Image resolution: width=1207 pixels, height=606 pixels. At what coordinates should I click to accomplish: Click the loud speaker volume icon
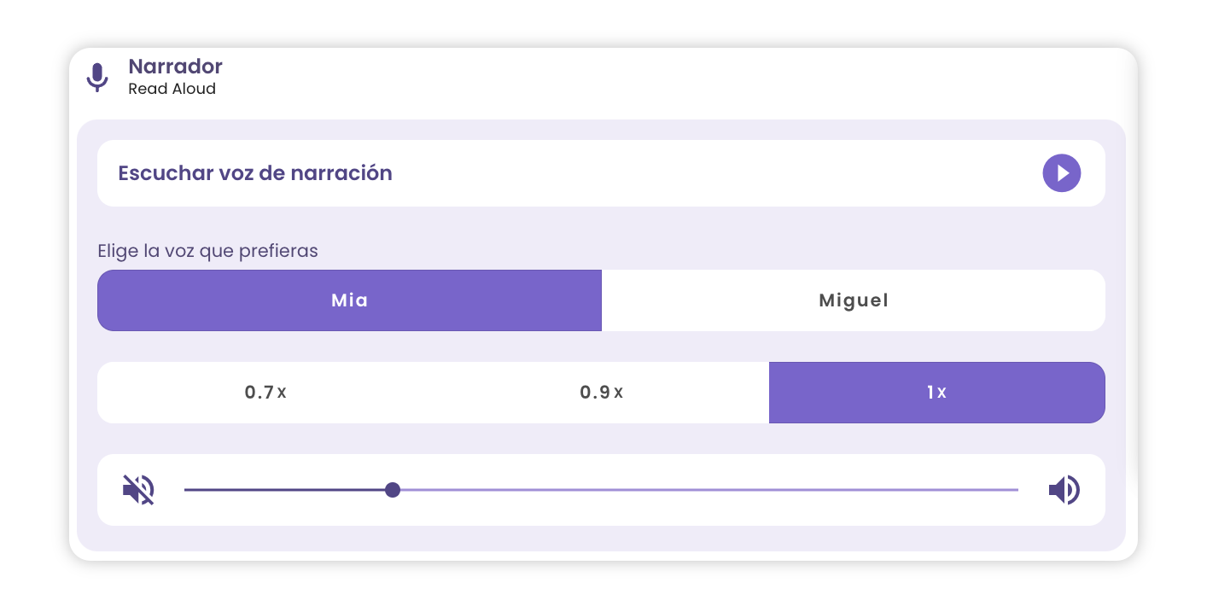(x=1064, y=490)
